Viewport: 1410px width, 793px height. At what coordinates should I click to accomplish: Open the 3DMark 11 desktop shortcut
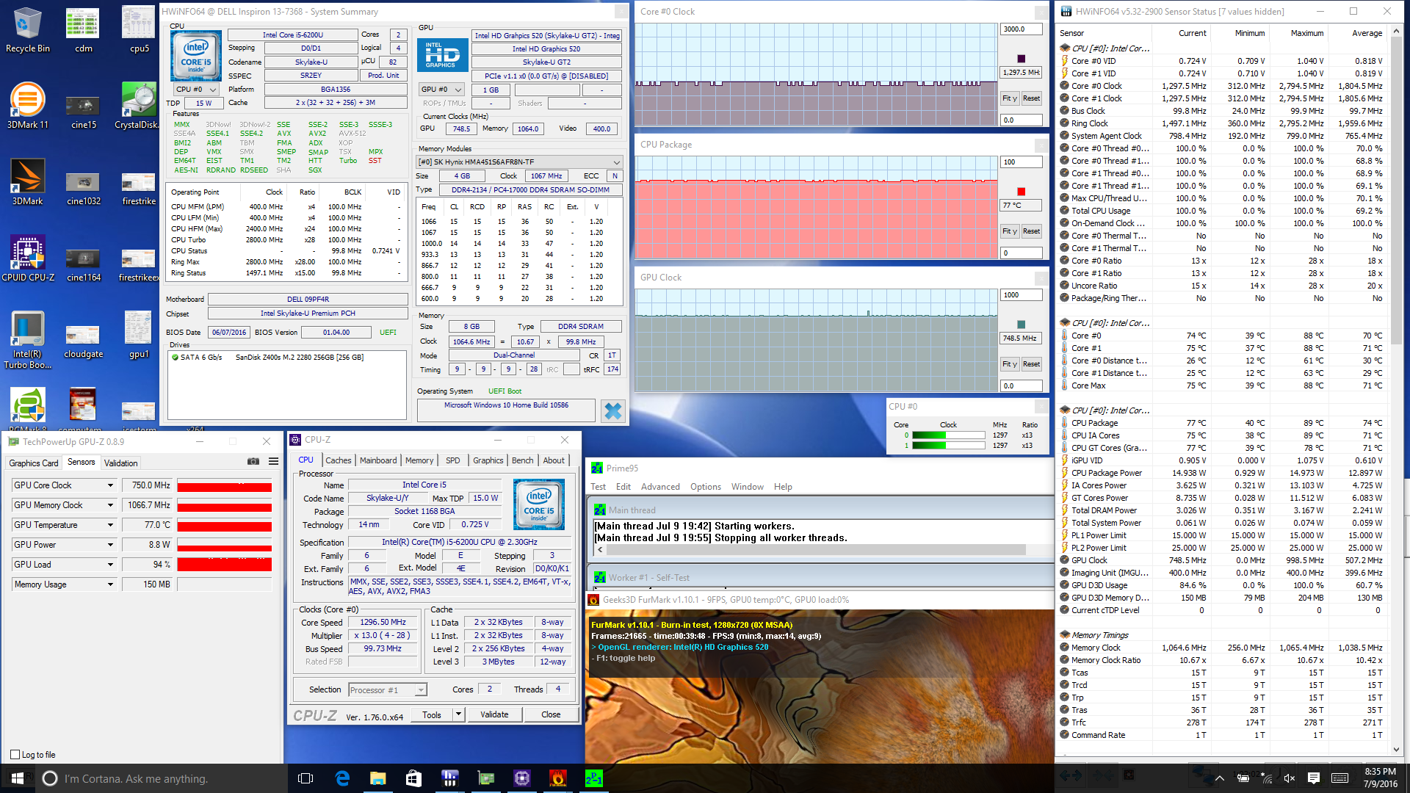[x=28, y=106]
